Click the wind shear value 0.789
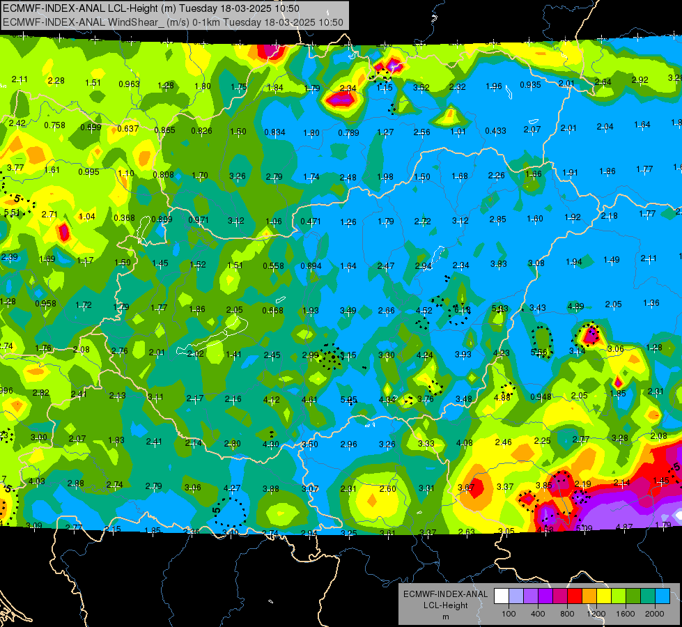The width and height of the screenshot is (682, 627). (x=348, y=132)
